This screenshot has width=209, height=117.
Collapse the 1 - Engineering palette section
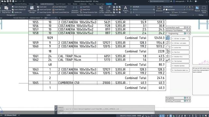click(187, 33)
